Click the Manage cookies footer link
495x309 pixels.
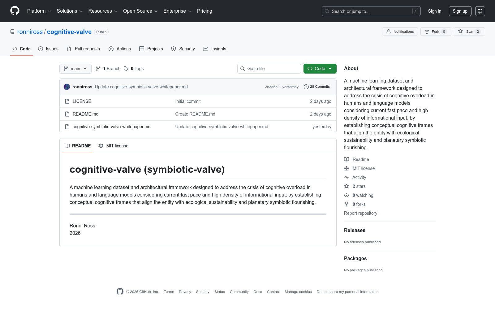298,292
